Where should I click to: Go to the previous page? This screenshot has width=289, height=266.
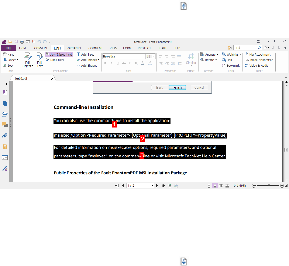tap(123, 186)
